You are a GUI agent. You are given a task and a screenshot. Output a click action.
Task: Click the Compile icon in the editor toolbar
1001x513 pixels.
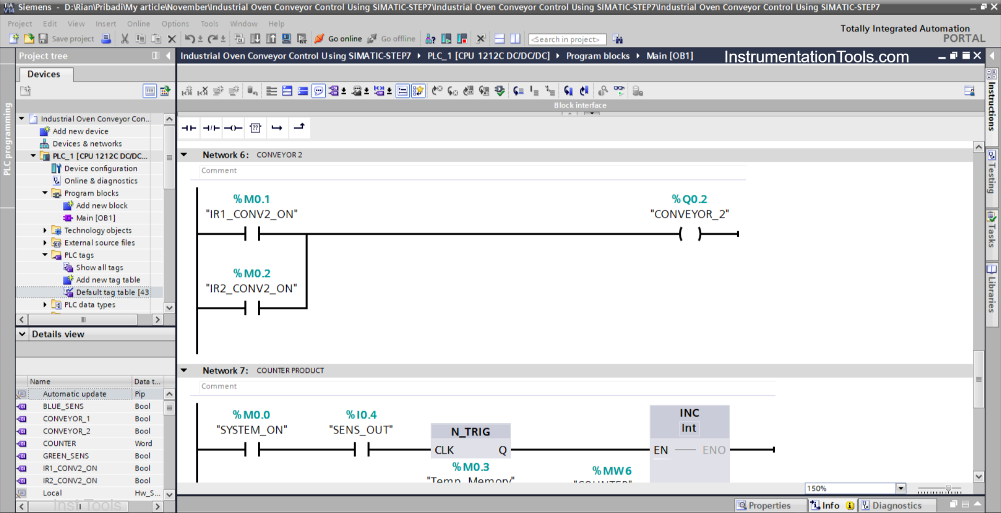tap(500, 91)
